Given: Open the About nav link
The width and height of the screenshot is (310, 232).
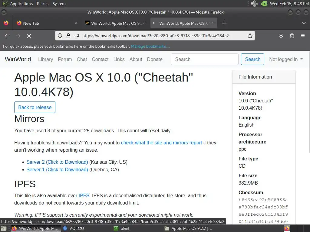Looking at the screenshot, I should coord(136,59).
